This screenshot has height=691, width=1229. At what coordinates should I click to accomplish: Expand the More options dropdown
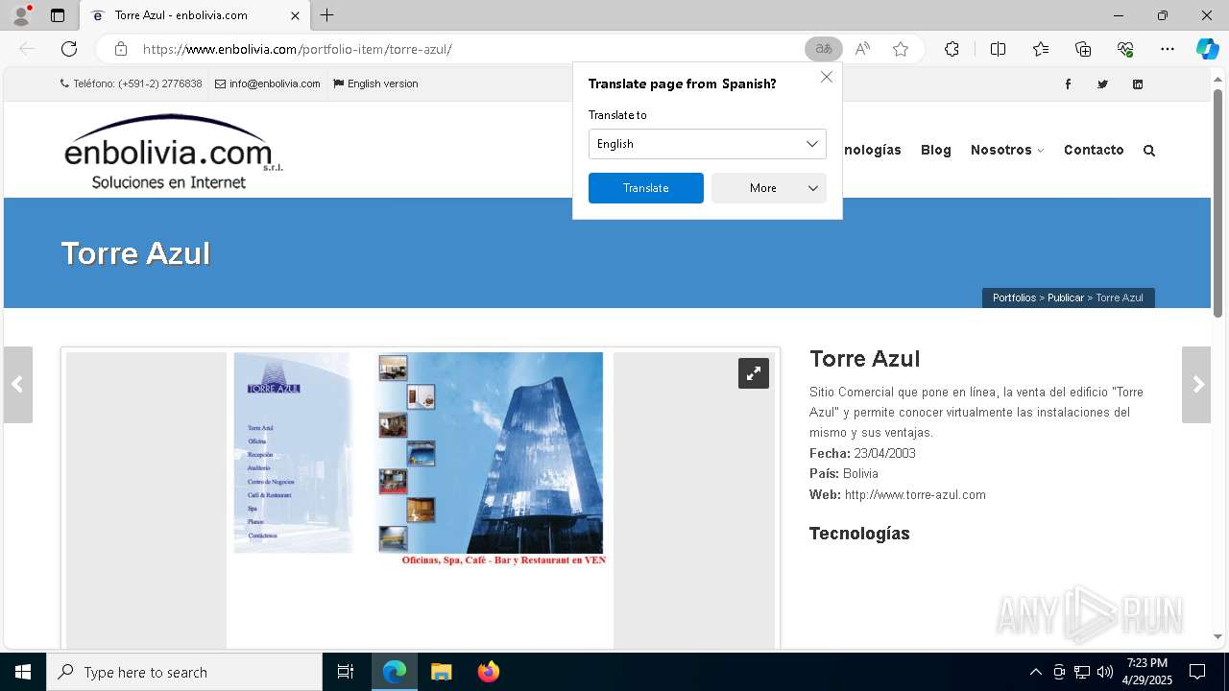click(x=769, y=188)
